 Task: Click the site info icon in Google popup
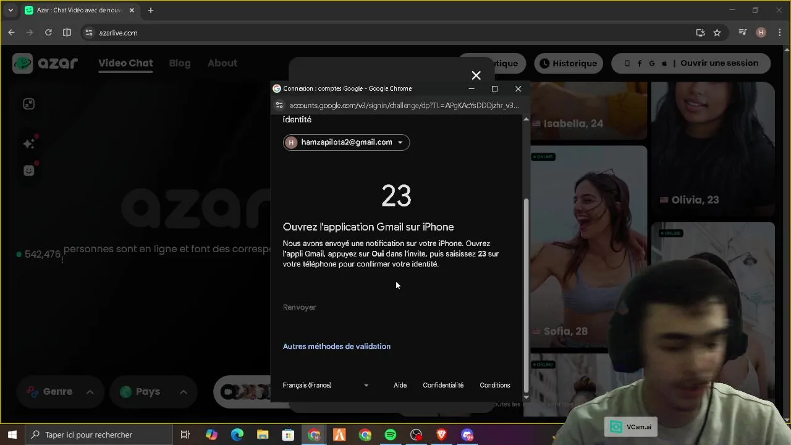pos(279,106)
